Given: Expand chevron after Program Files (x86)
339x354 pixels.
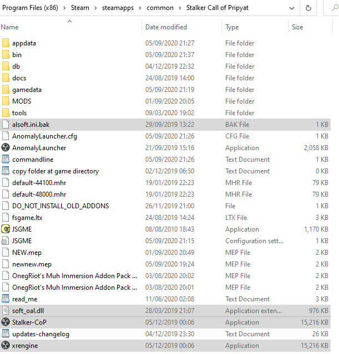Looking at the screenshot, I should pyautogui.click(x=65, y=8).
